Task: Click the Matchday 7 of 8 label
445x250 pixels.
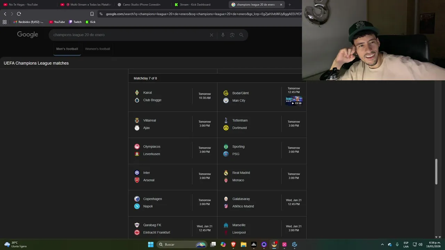Action: click(x=145, y=78)
